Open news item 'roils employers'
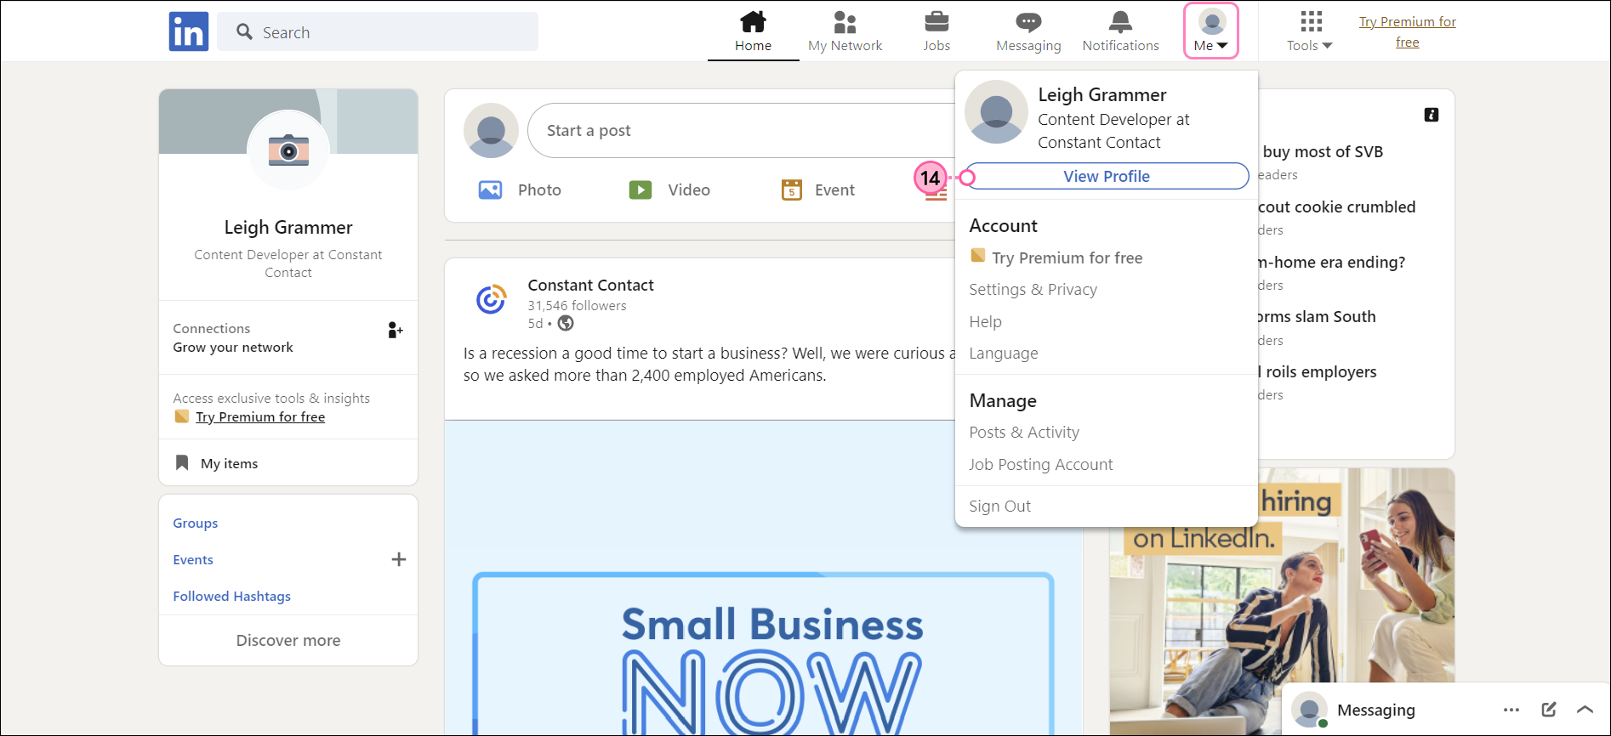Image resolution: width=1611 pixels, height=736 pixels. pyautogui.click(x=1318, y=372)
